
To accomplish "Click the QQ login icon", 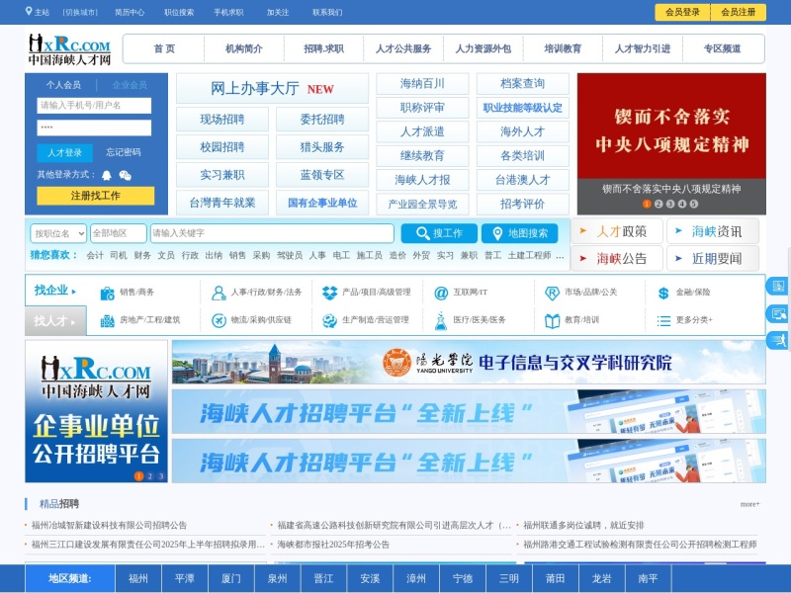I will tap(107, 176).
